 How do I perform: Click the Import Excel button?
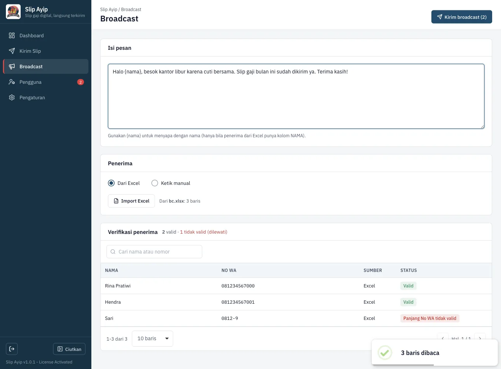click(131, 201)
